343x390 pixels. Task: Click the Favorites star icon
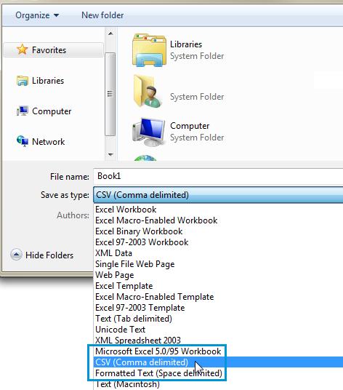coord(22,49)
